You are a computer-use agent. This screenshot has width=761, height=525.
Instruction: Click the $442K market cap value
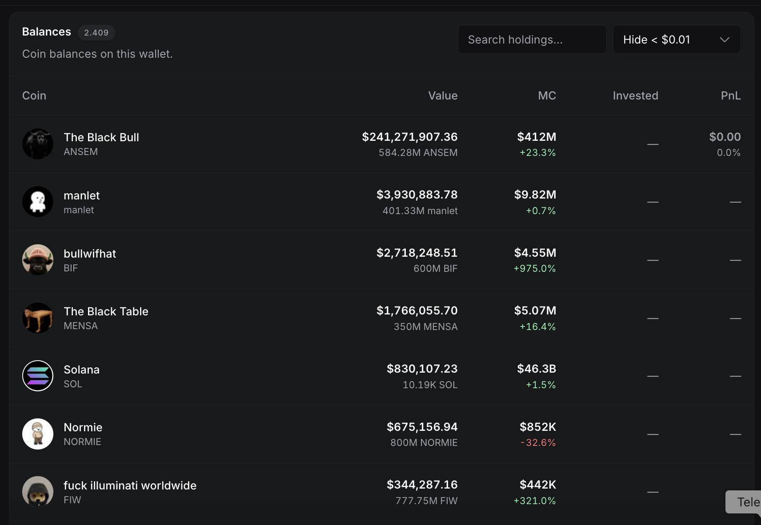[538, 485]
